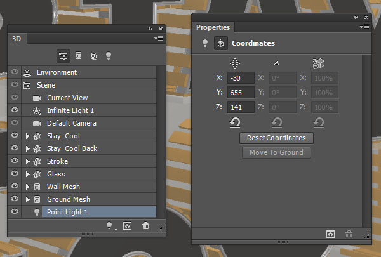The width and height of the screenshot is (381, 257).
Task: Open light properties bulb icon in Properties header
Action: [x=205, y=44]
